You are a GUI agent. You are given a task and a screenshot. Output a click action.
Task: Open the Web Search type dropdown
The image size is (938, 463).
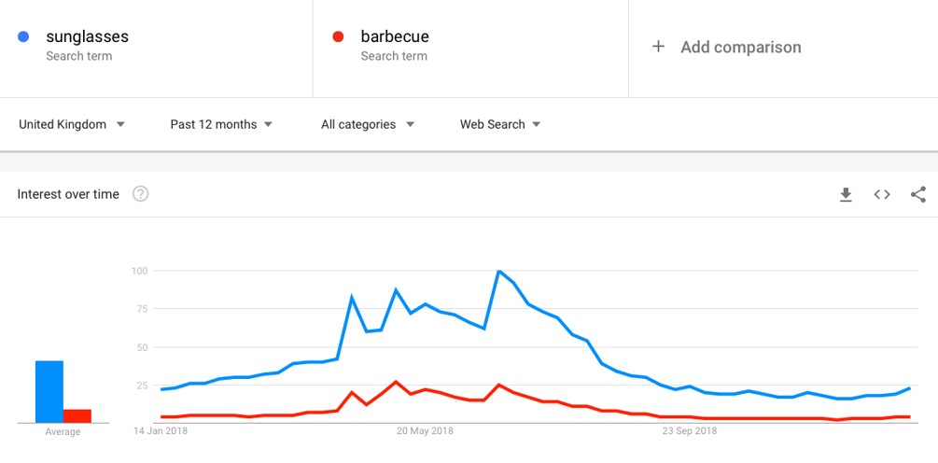tap(500, 124)
